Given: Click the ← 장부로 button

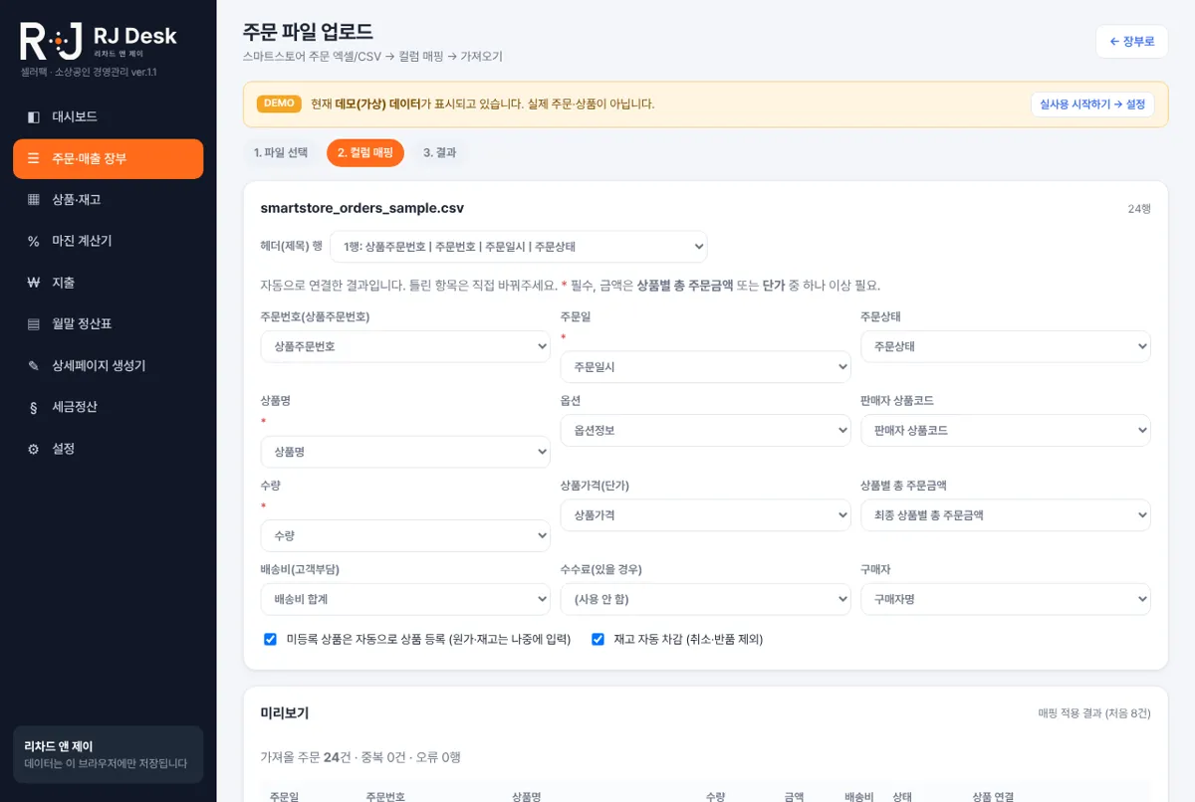Looking at the screenshot, I should tap(1132, 42).
